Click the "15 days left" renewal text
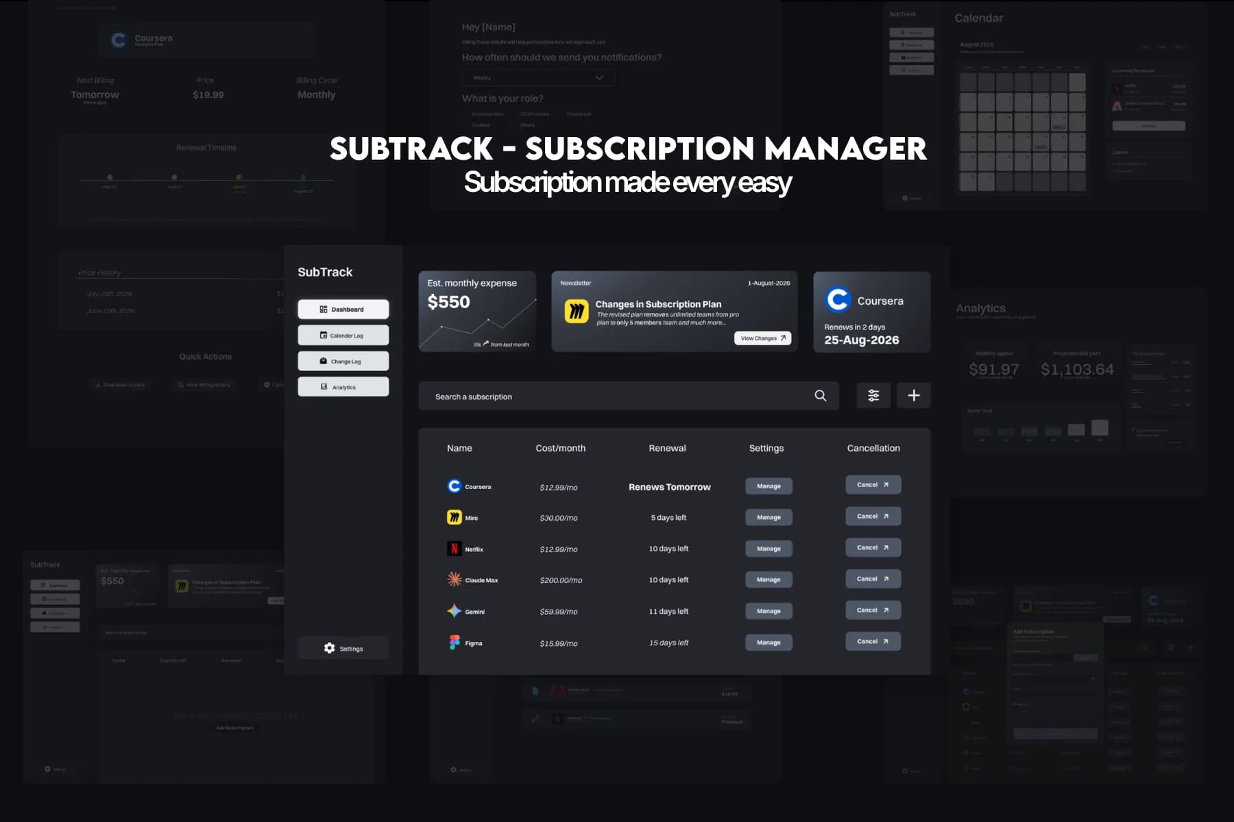The width and height of the screenshot is (1234, 822). click(668, 643)
